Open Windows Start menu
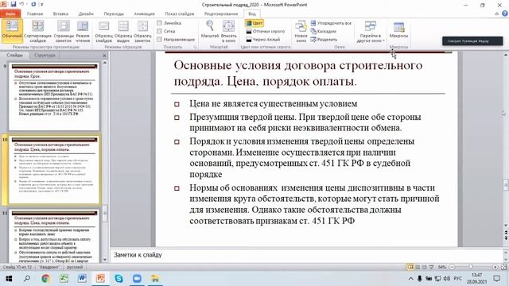 9,279
